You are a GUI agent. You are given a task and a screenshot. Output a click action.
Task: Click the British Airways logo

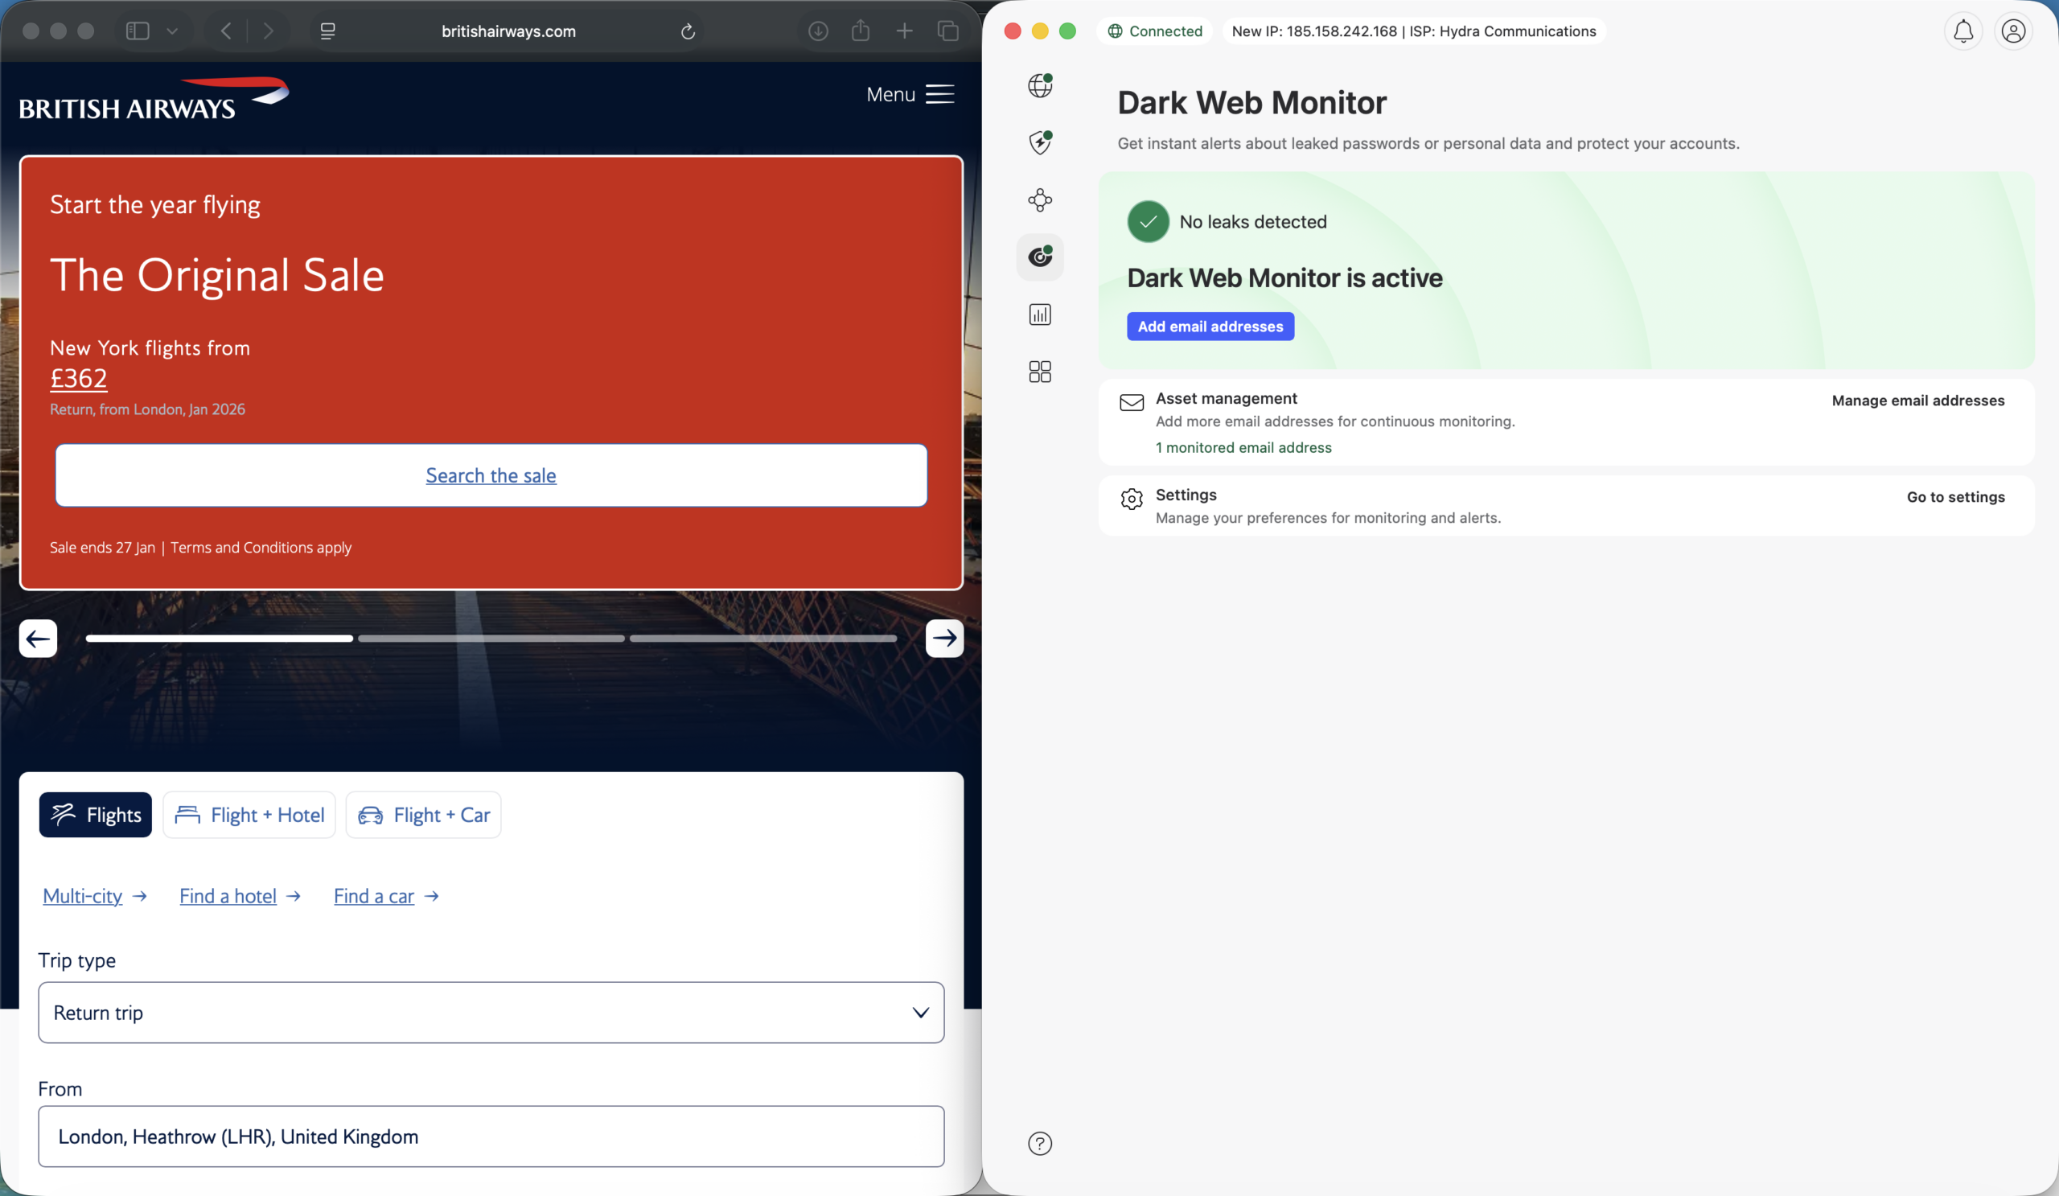154,99
